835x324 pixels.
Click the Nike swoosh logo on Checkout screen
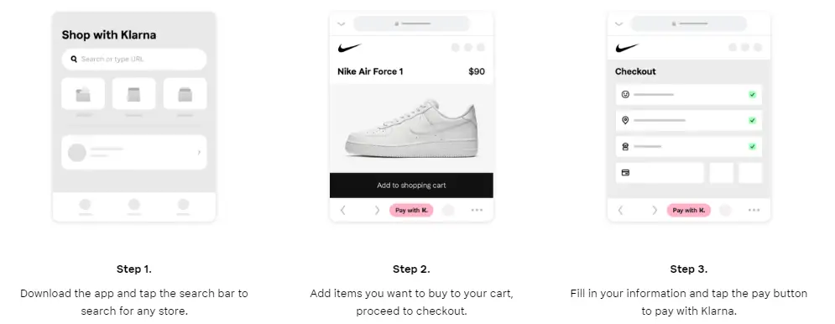627,48
